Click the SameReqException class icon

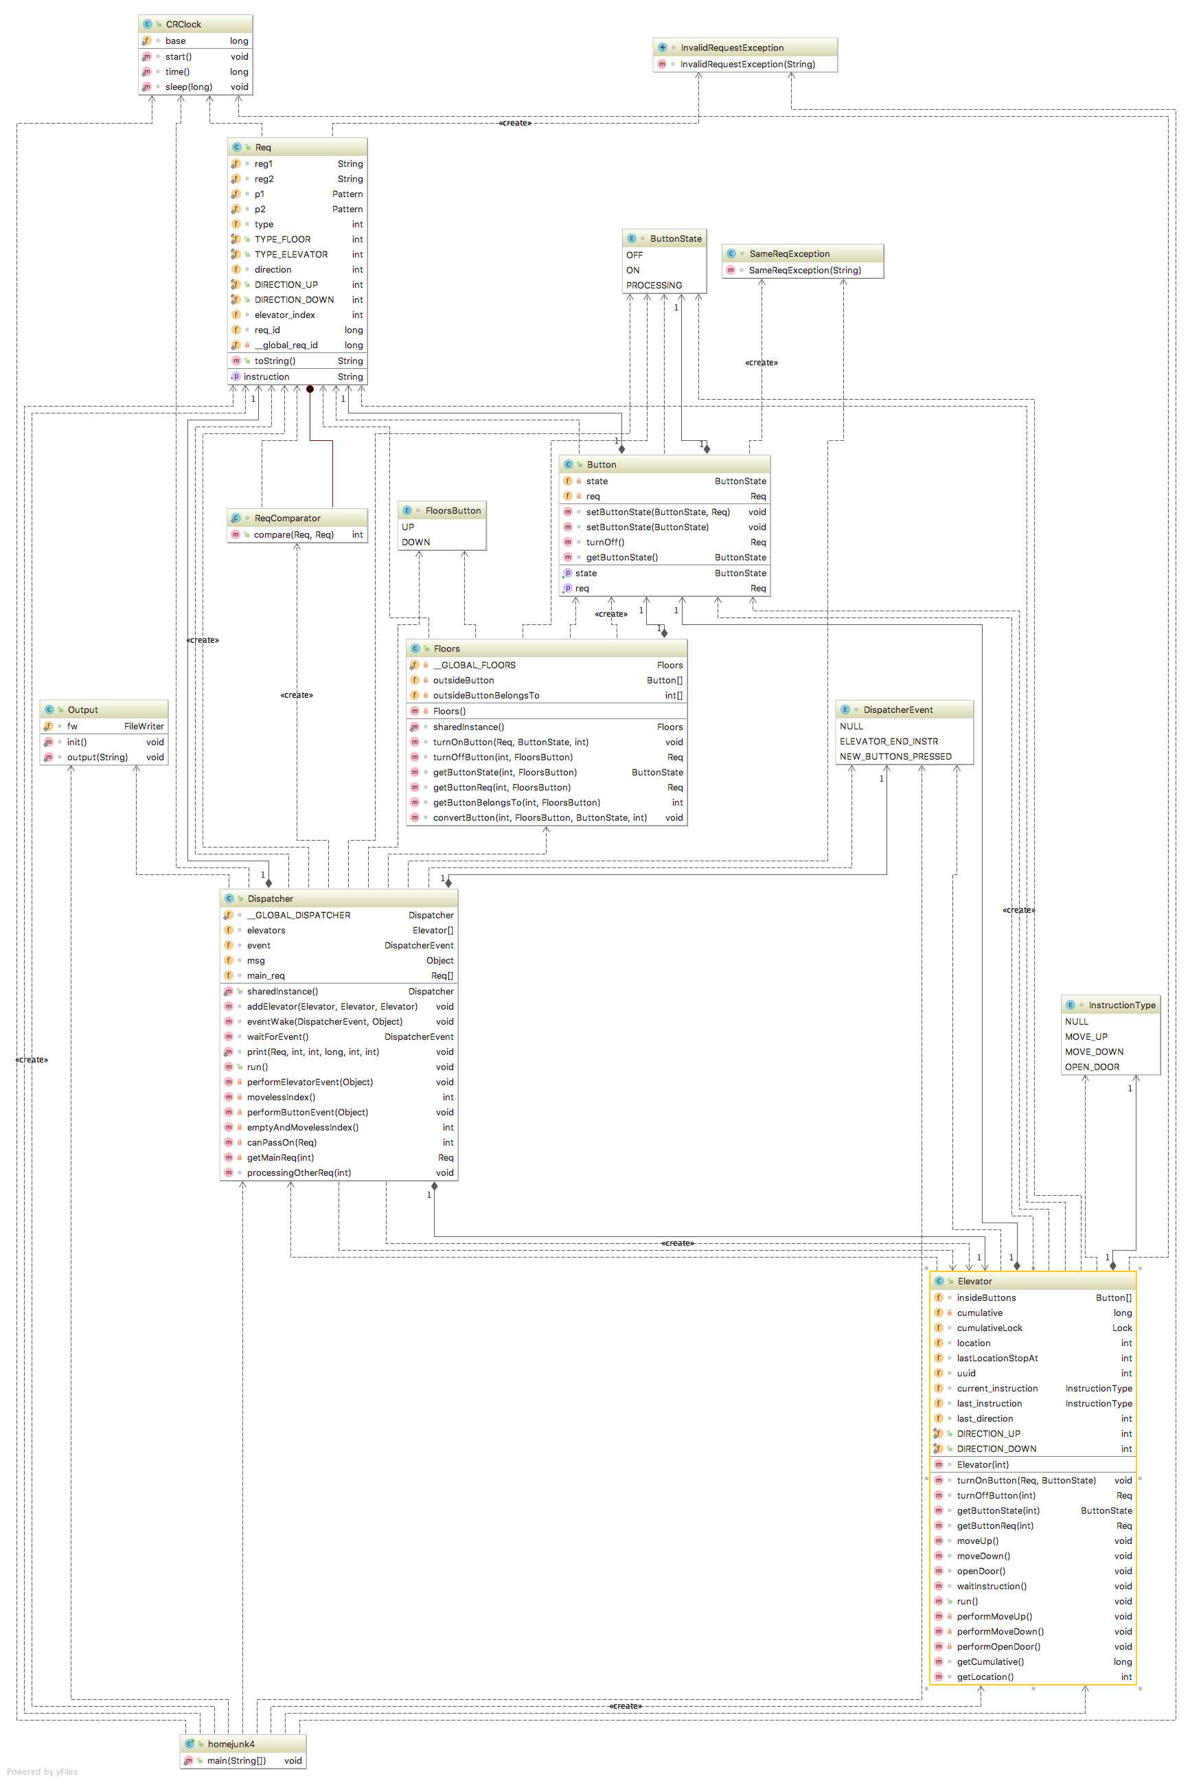730,253
